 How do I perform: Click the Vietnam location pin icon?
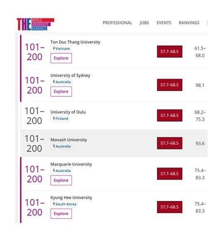(54, 48)
